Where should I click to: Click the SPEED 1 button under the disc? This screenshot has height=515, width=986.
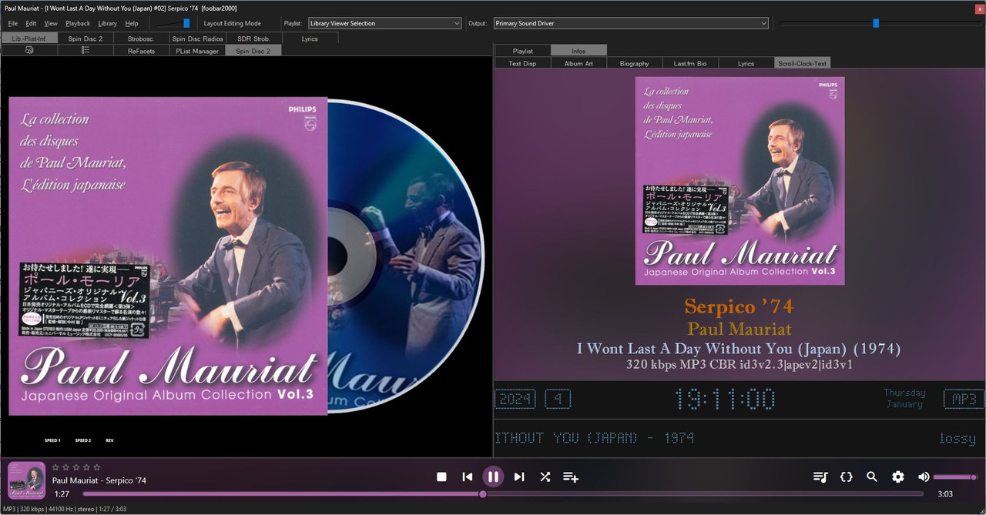click(x=52, y=440)
